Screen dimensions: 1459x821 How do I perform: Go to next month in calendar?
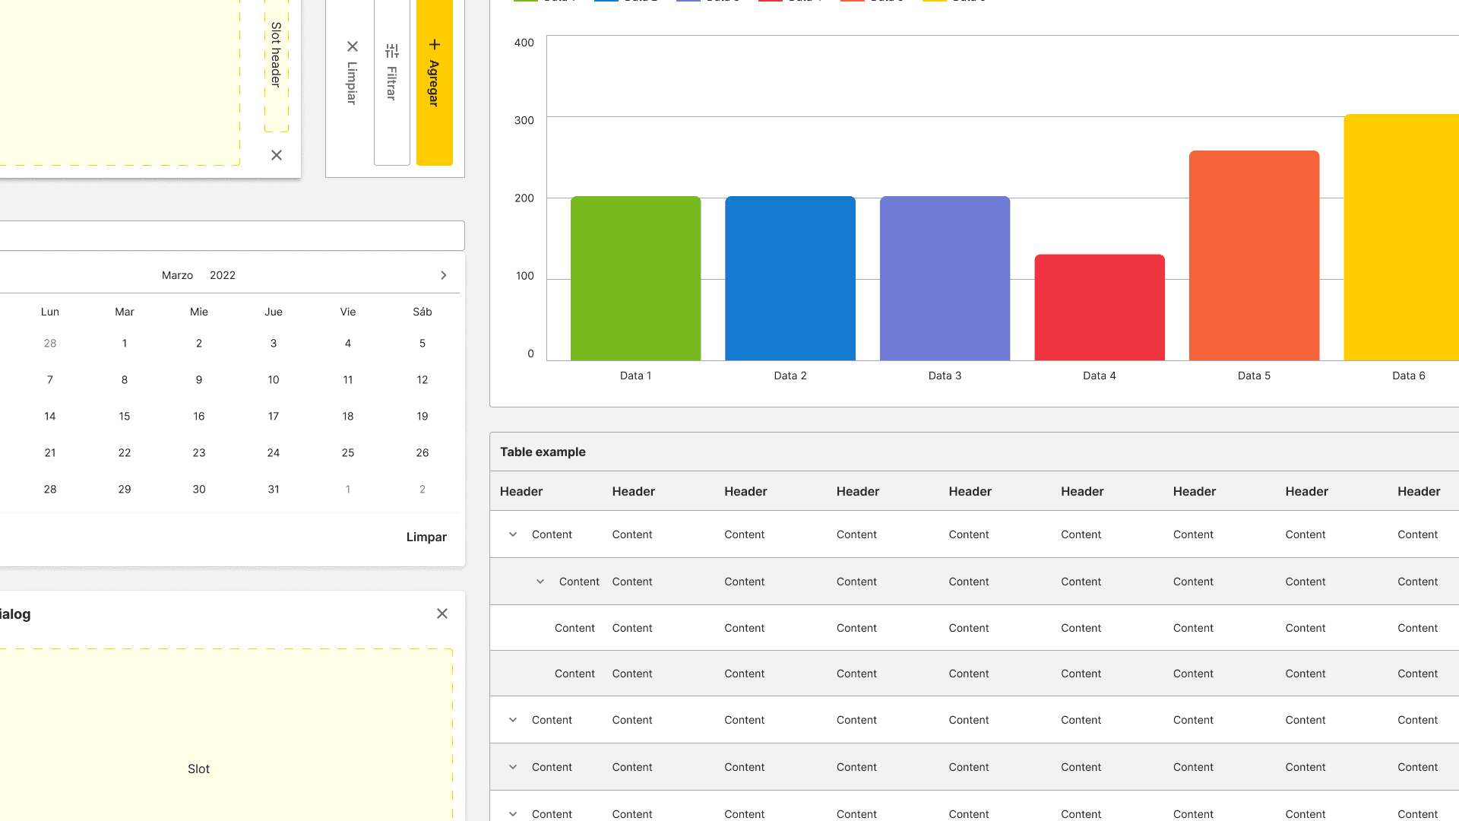(444, 275)
